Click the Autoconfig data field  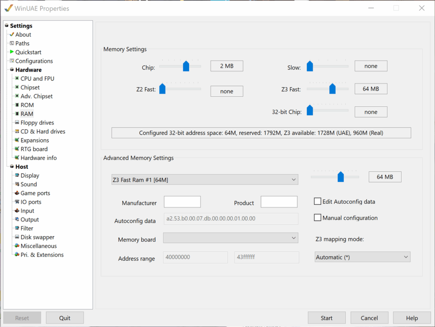231,218
